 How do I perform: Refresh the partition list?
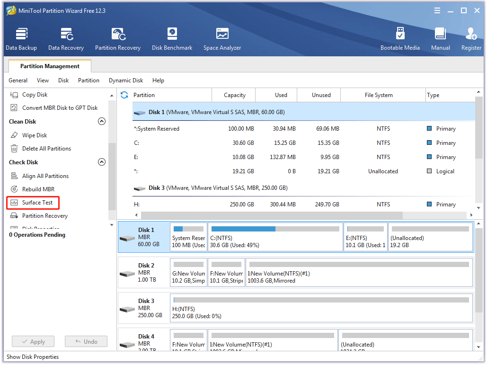coord(124,95)
